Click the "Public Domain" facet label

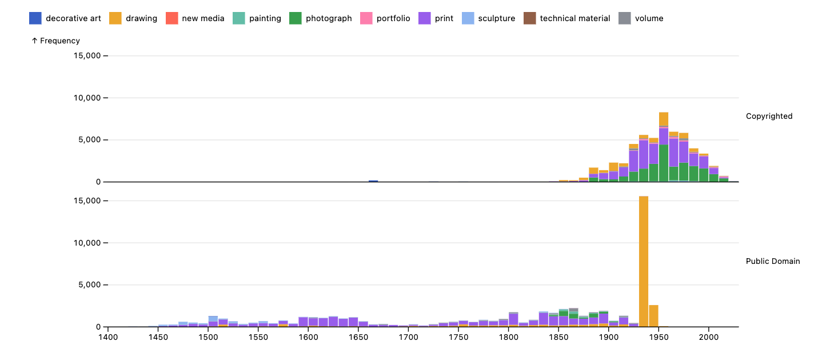[773, 261]
